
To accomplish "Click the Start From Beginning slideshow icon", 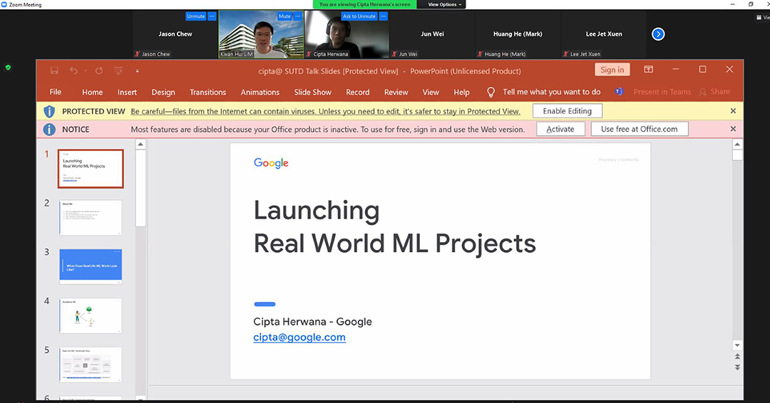I will (x=118, y=70).
